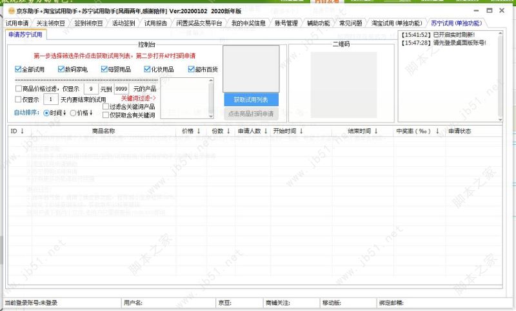Screen dimensions: 516x311
Task: Open the 试用报告 tab
Action: pyautogui.click(x=155, y=23)
